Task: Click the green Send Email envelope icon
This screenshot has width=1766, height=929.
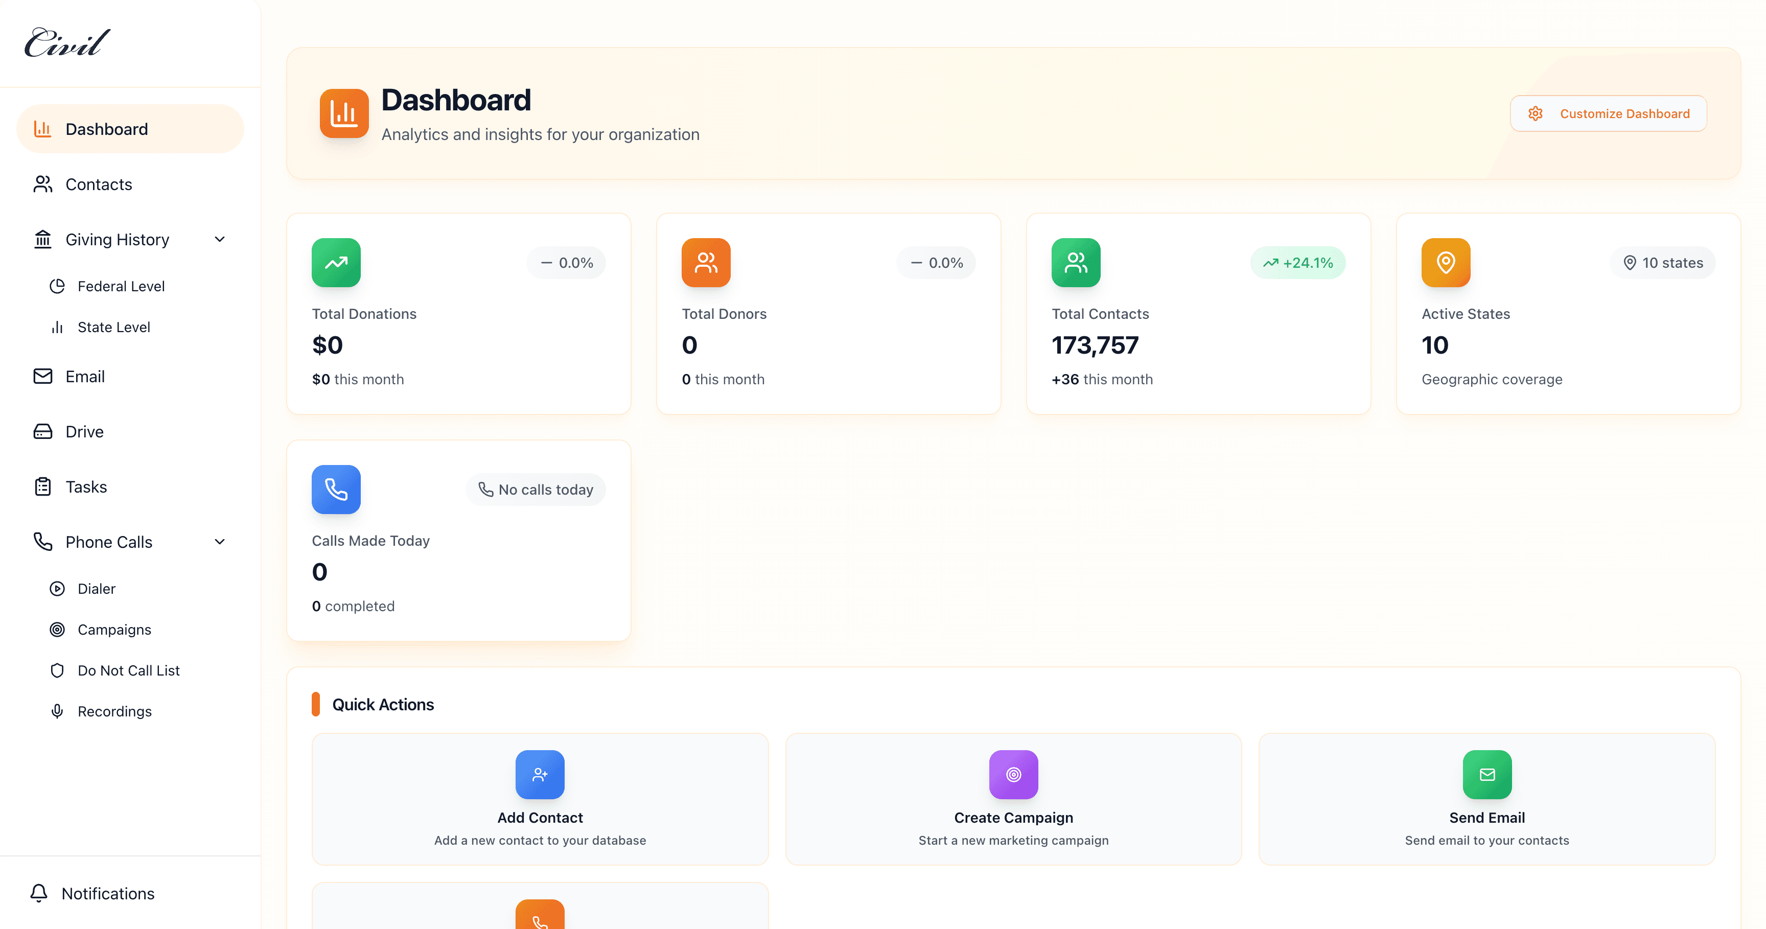Action: 1486,775
